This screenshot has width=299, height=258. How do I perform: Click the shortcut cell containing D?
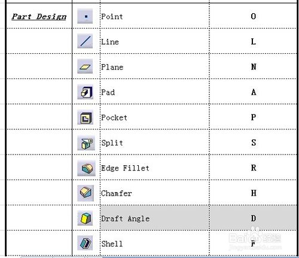click(253, 218)
